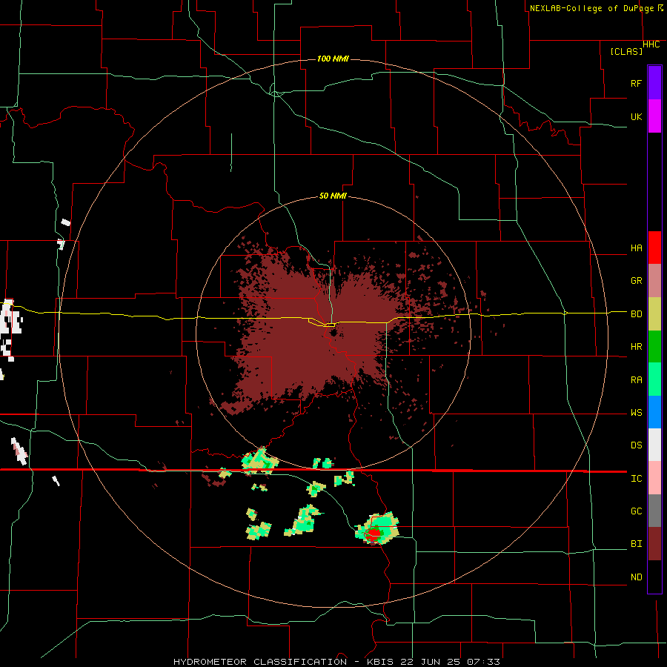Click the white DS dry snow swatch

654,445
